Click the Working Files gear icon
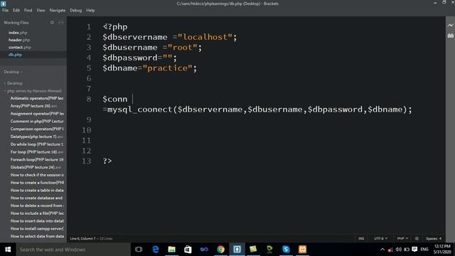This screenshot has width=455, height=256. pos(52,22)
